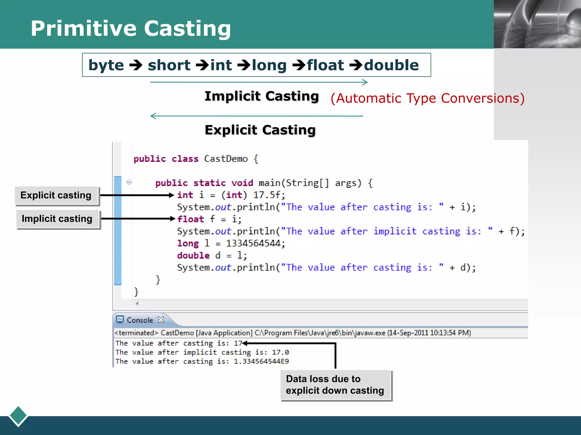Screen dimensions: 581x435
Task: Click console output line 1.334564544E9
Action: (202, 361)
